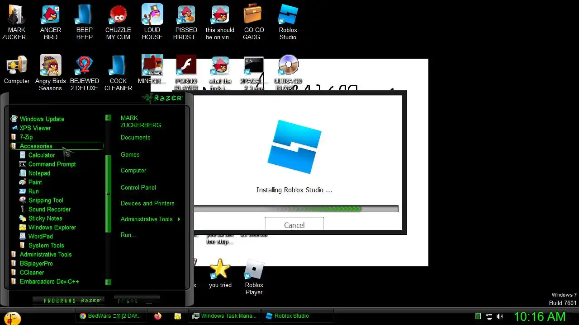
Task: Select the 'this should be on vin...' desktop icon
Action: click(220, 23)
